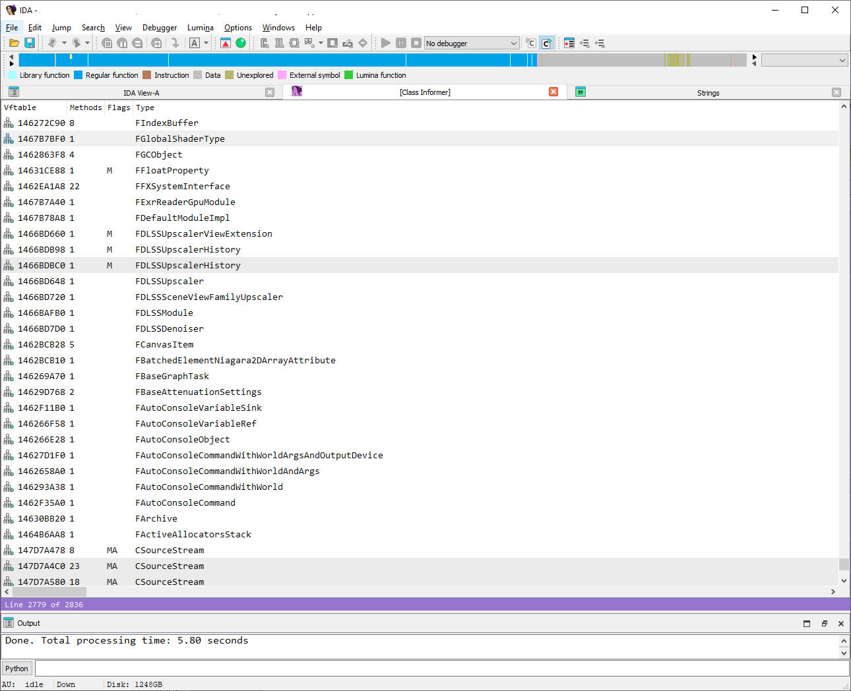Click the green circle status indicator
The height and width of the screenshot is (691, 851).
pos(241,43)
